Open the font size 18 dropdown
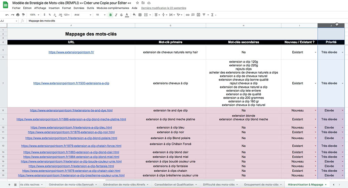The width and height of the screenshot is (348, 188). [101, 15]
